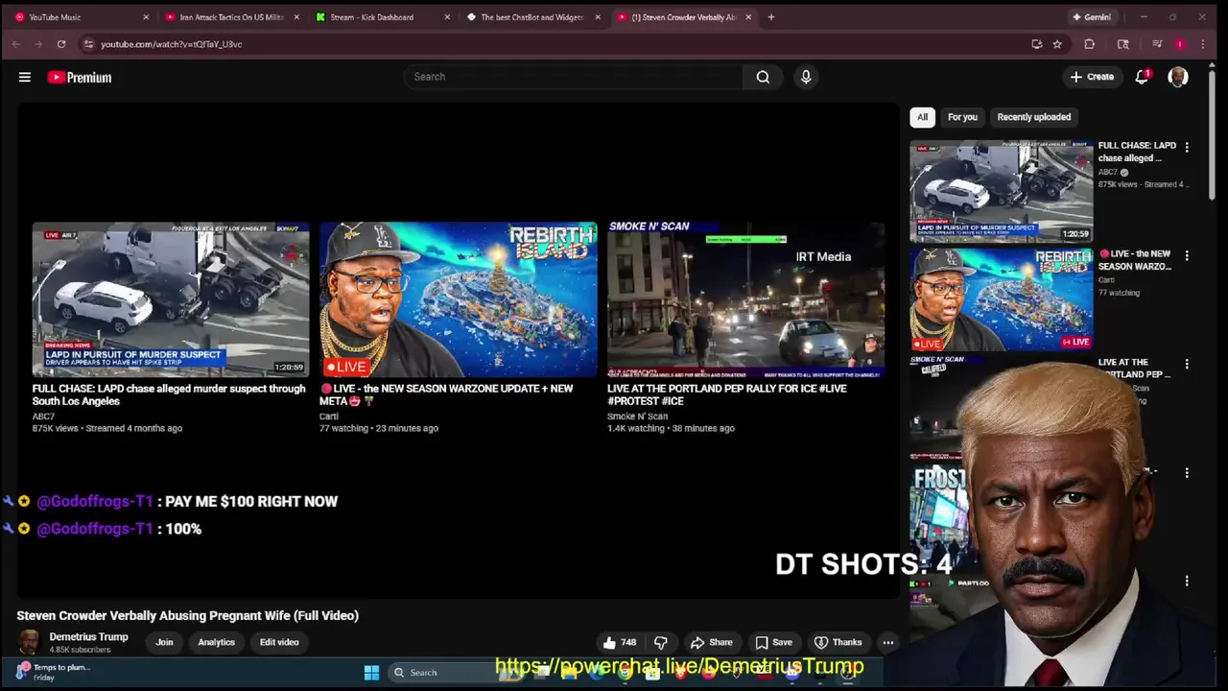Screen dimensions: 1228x691
Task: Open YouTube notifications bell
Action: 1142,77
